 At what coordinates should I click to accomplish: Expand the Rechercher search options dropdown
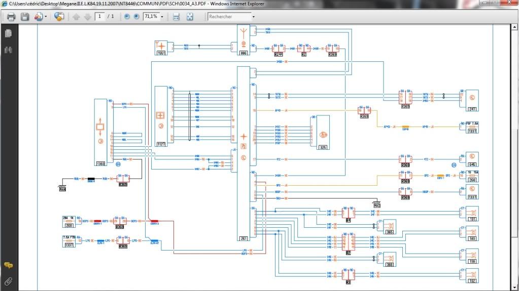pyautogui.click(x=254, y=17)
